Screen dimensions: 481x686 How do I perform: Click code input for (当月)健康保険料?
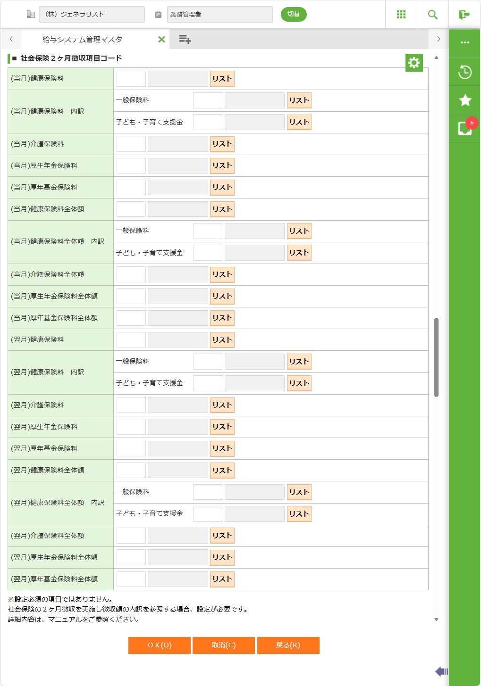tap(131, 79)
